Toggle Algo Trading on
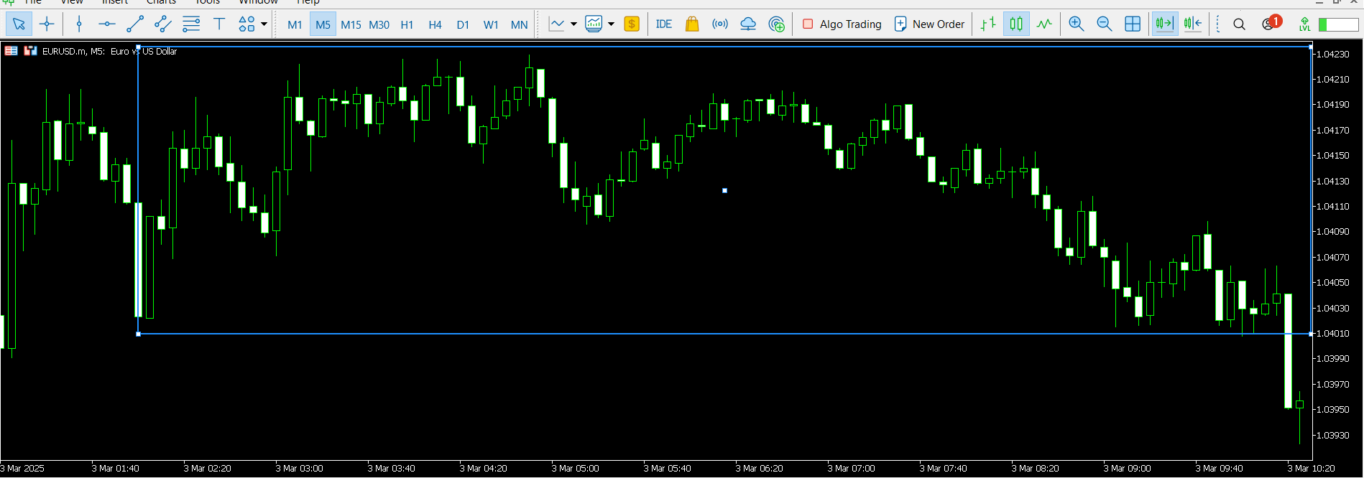 tap(842, 24)
